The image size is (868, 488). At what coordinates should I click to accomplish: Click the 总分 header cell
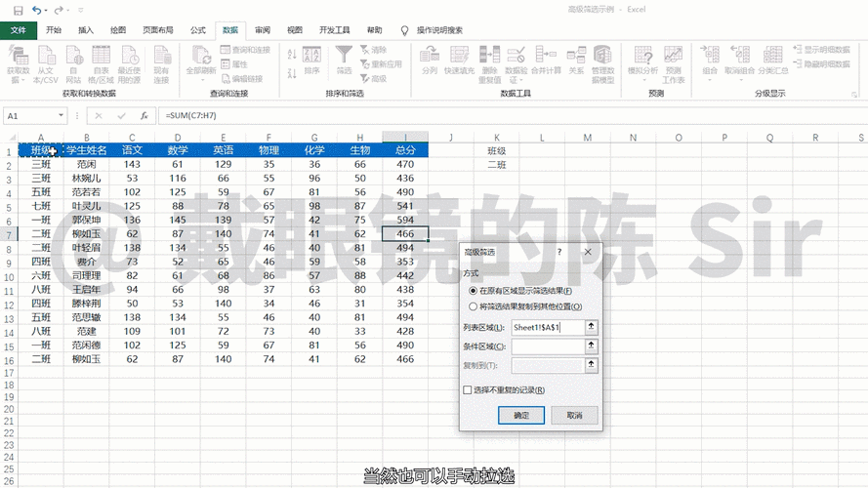[x=405, y=150]
